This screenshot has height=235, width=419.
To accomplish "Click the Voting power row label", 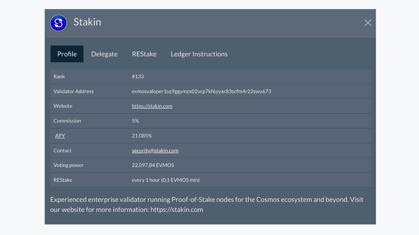I will [68, 165].
